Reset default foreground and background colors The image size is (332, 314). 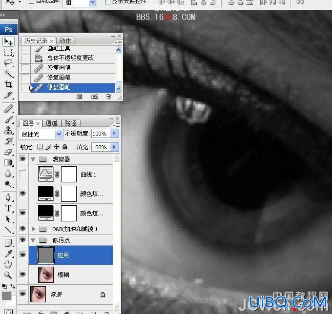4,286
